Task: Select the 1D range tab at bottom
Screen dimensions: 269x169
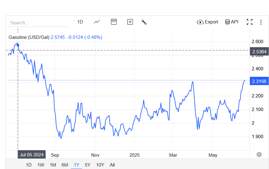Action: coord(29,165)
